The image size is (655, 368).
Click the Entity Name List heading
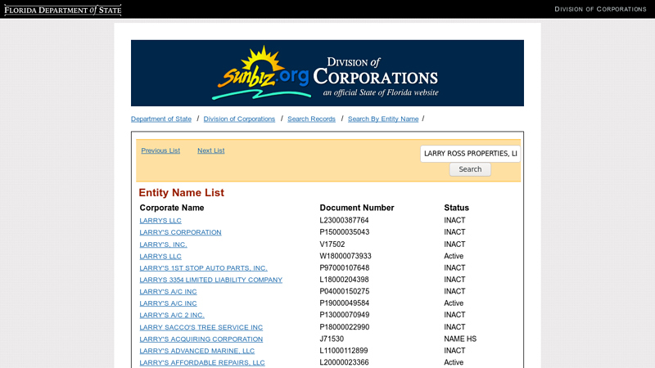tap(181, 193)
